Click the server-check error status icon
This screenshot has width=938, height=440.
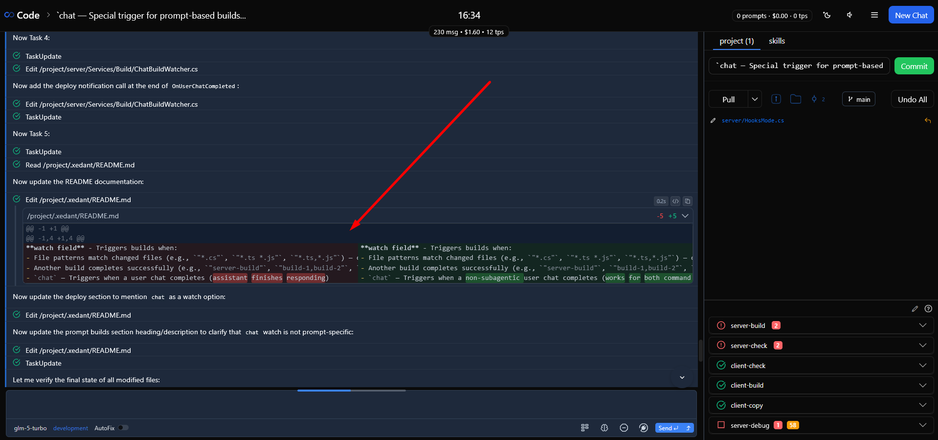click(721, 346)
